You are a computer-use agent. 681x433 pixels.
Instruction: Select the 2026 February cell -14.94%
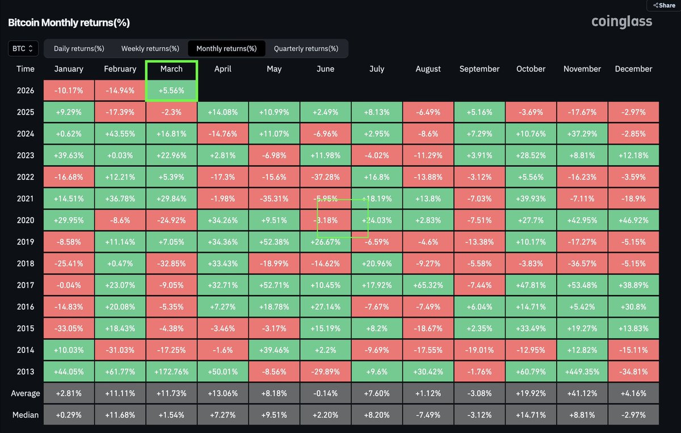(120, 91)
